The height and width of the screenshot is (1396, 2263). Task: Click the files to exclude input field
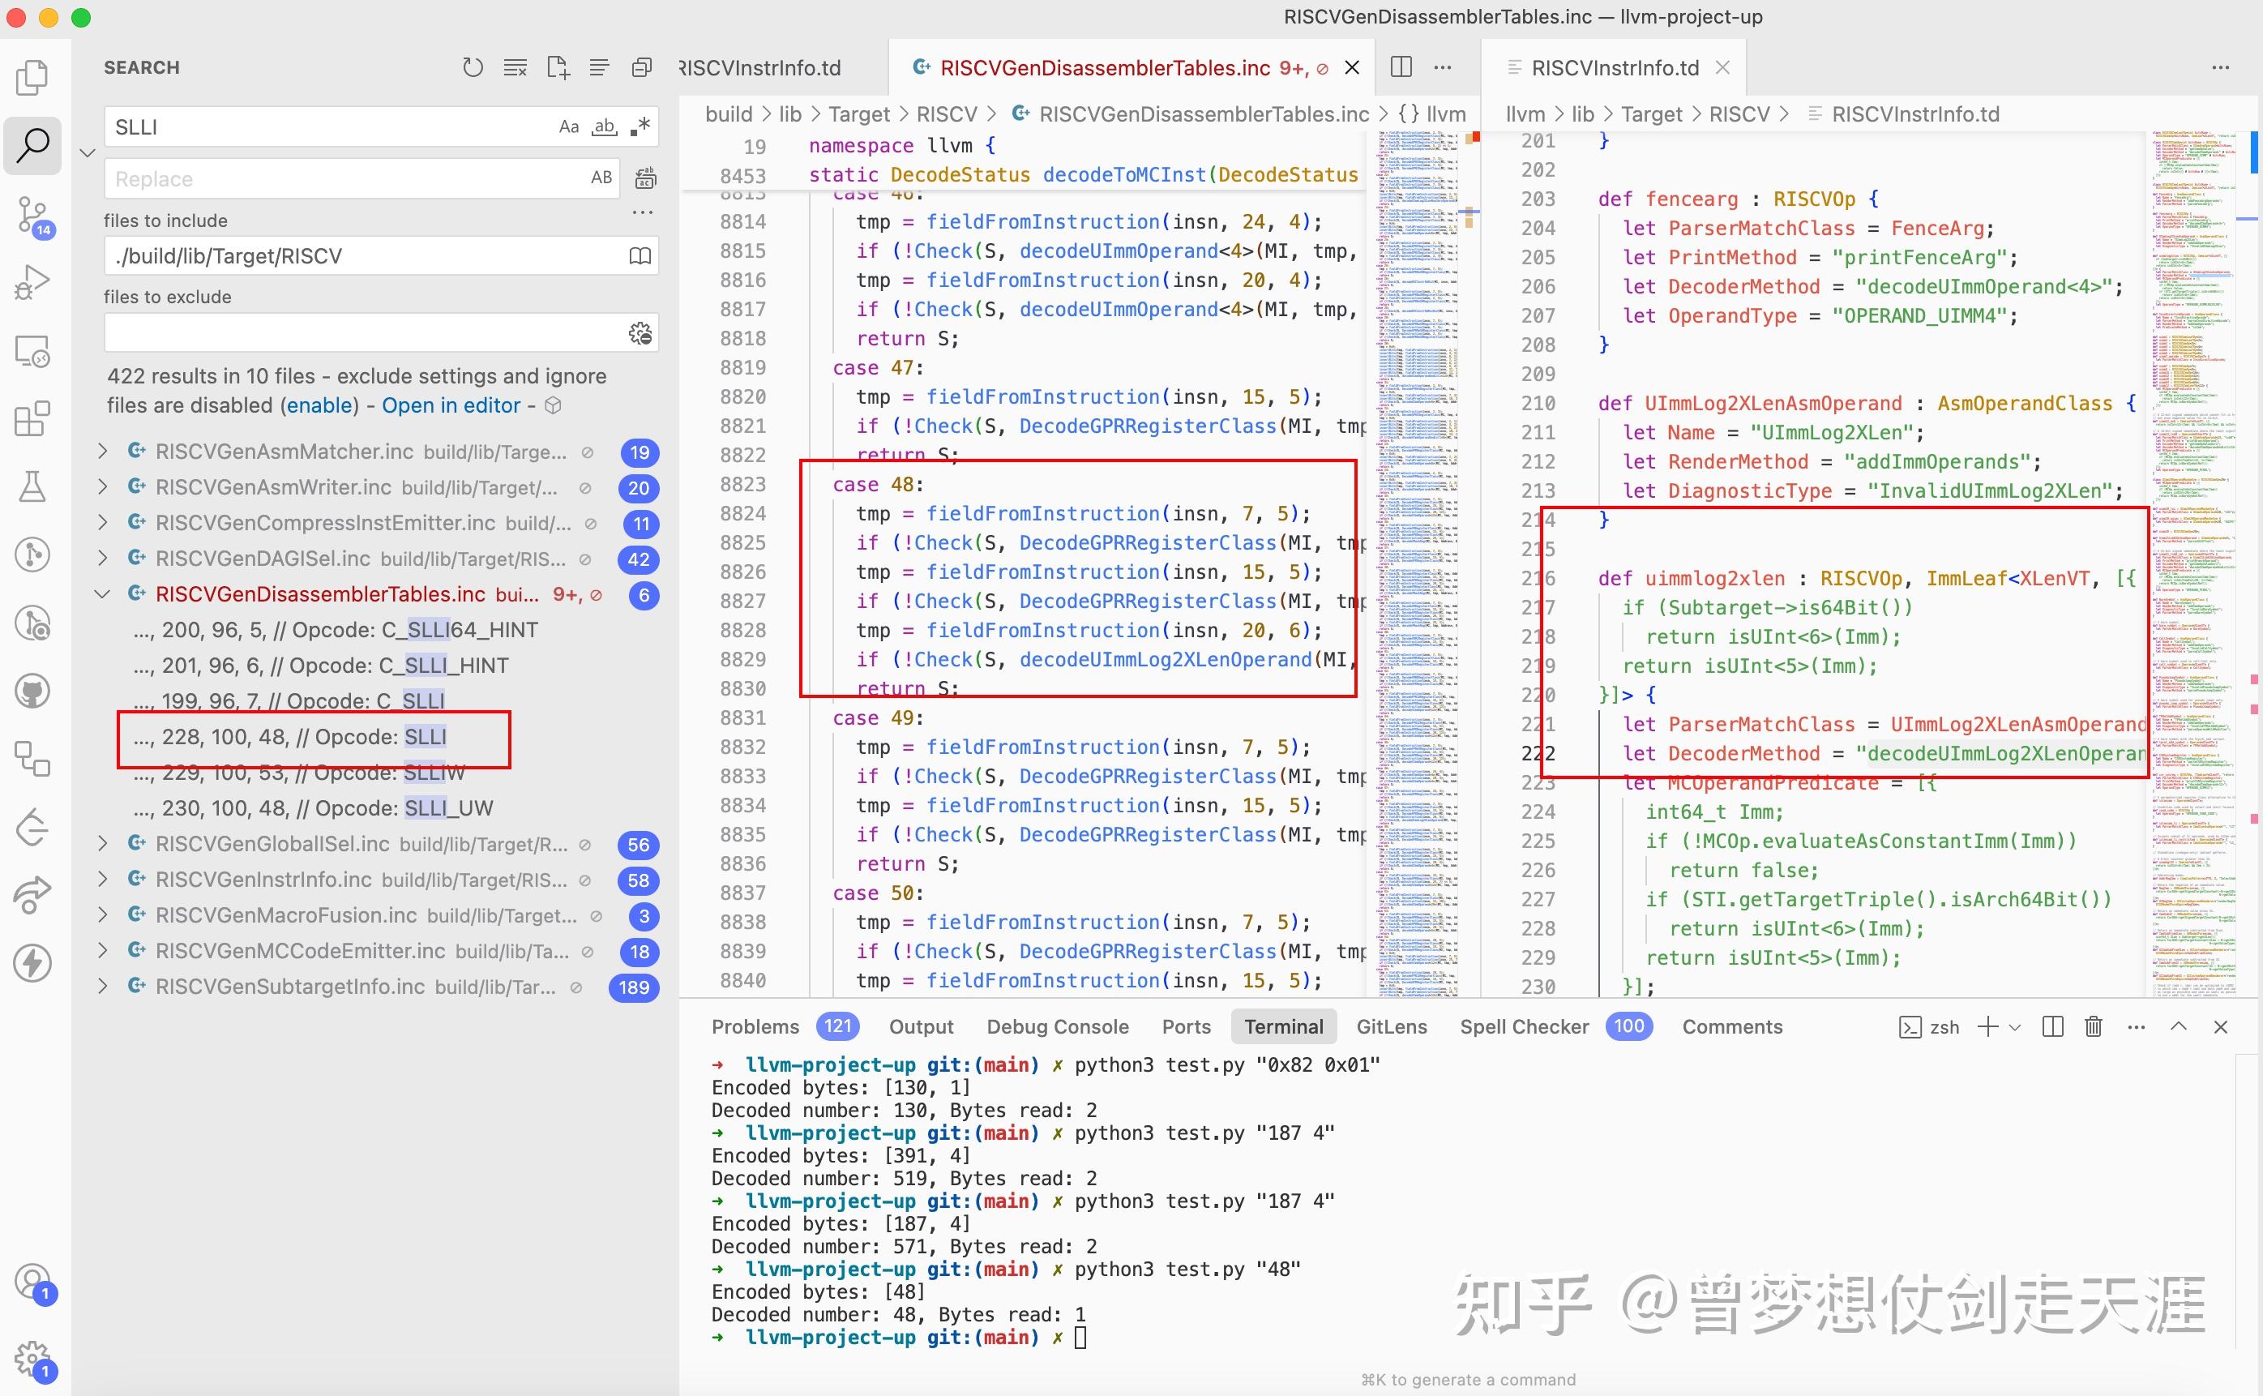click(369, 332)
